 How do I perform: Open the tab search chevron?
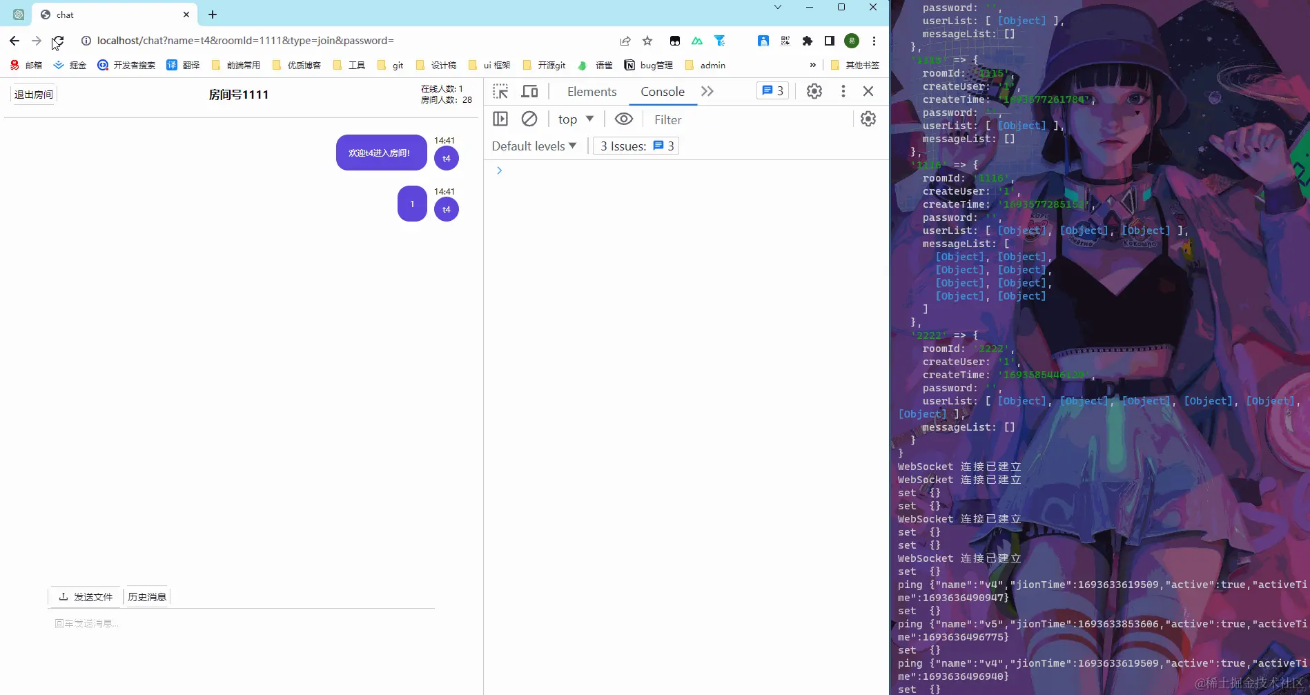click(778, 7)
